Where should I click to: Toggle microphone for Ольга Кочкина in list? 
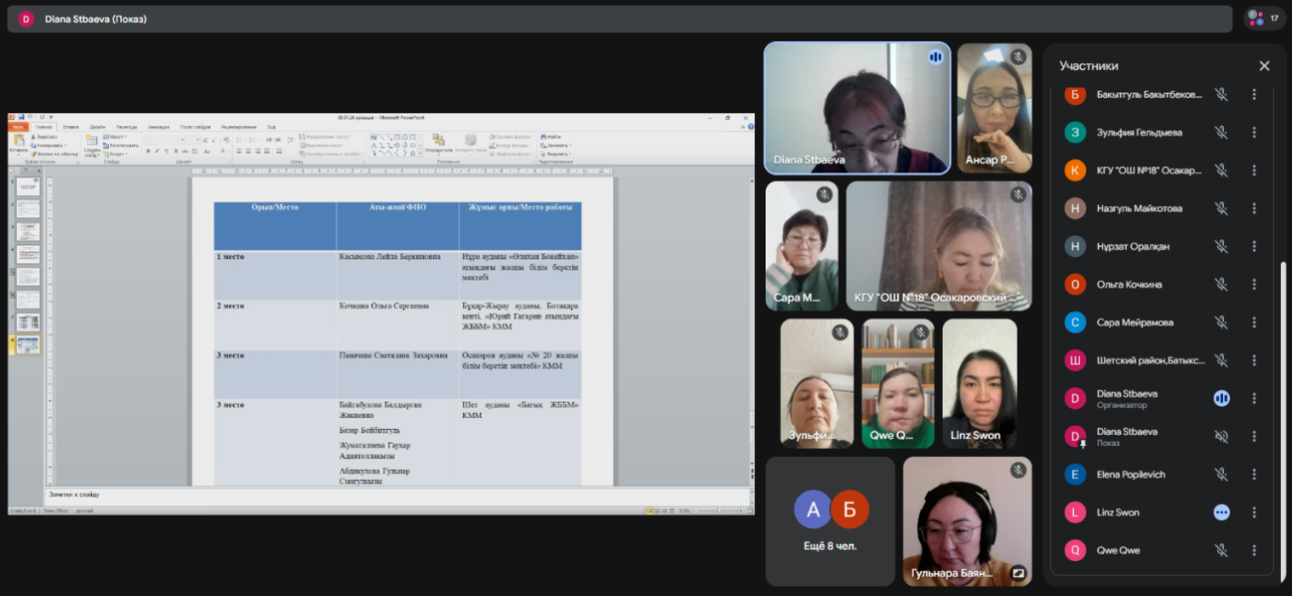pos(1221,284)
